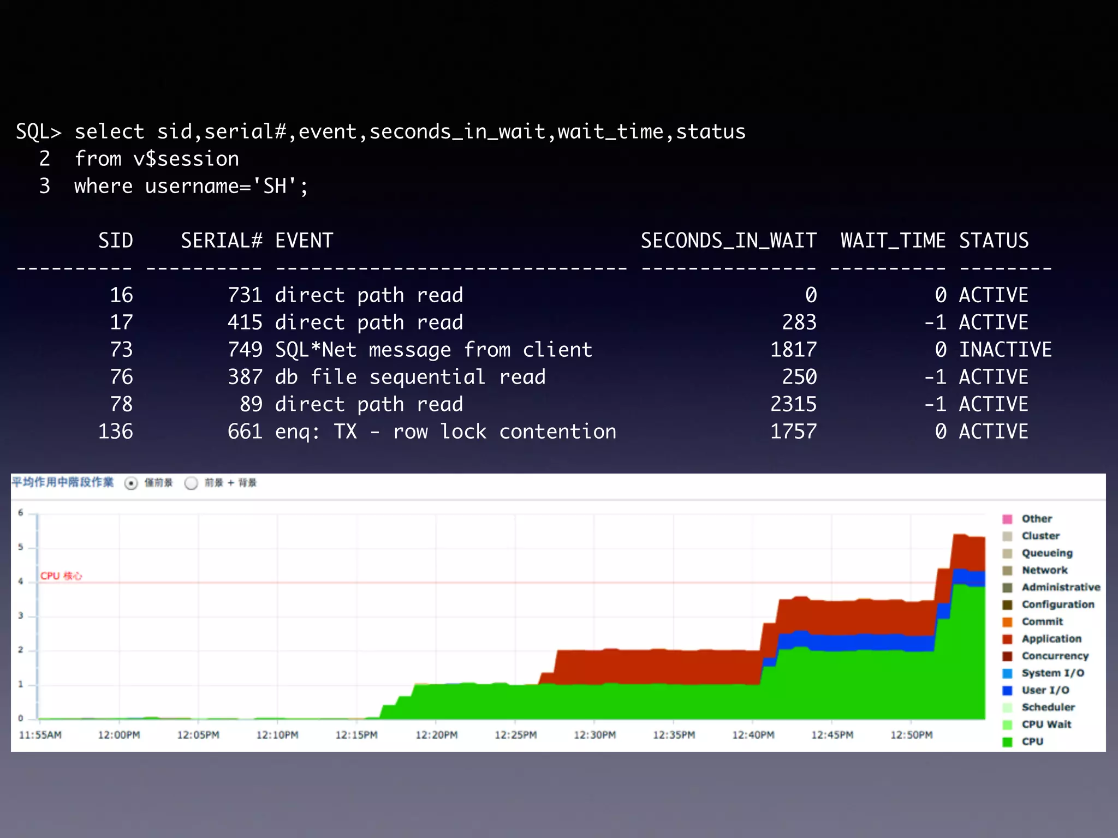Click the 12:15PM time axis label

[356, 735]
